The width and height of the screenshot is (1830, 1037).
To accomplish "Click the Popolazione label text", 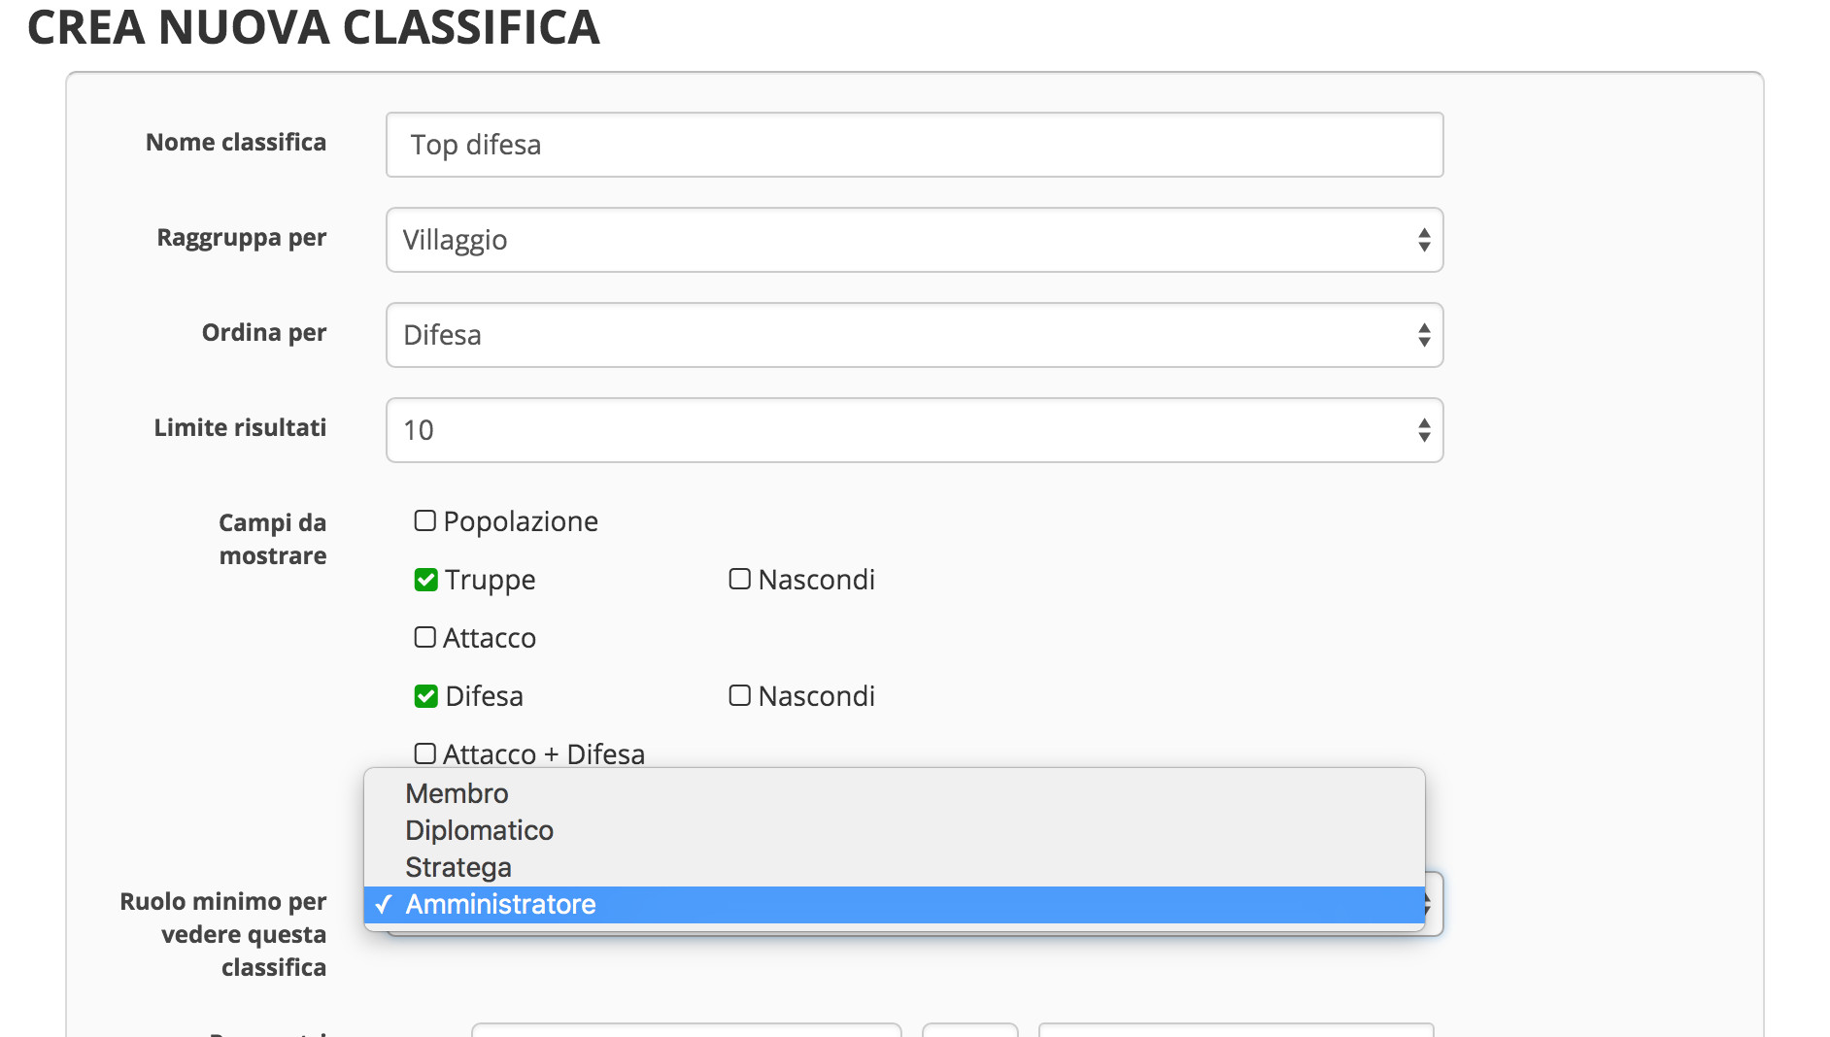I will click(521, 521).
